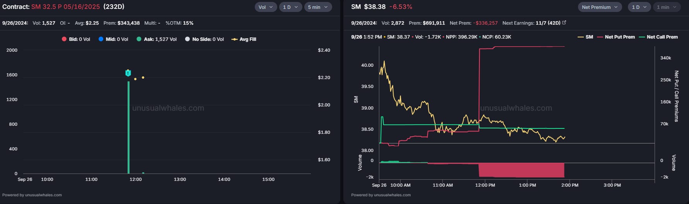Viewport: 689px width, 204px height.
Task: Click the first yellow Avg Fill dot
Action: [135, 79]
